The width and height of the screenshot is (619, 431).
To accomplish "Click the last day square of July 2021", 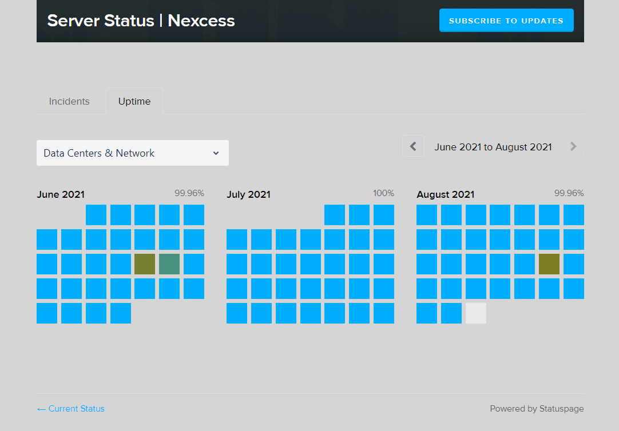I will (x=384, y=313).
